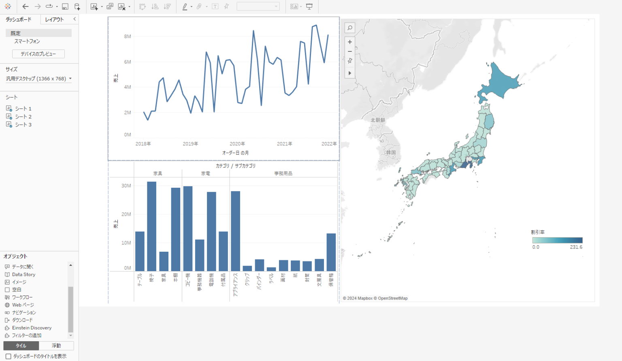The image size is (622, 361).
Task: Switch layout mode to 浮動
Action: click(x=56, y=346)
